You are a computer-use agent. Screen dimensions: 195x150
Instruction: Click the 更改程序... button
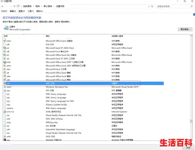tap(185, 29)
